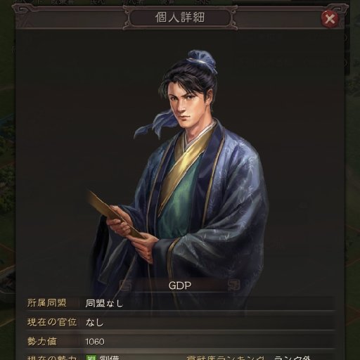Select the 所属同盟 label
The width and height of the screenshot is (360, 360).
coord(47,303)
